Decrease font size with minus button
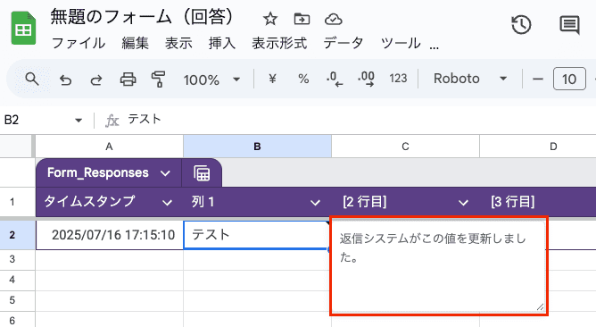This screenshot has width=596, height=327. click(537, 79)
